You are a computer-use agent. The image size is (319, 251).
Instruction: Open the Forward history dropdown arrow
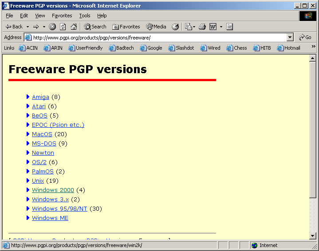(x=44, y=27)
